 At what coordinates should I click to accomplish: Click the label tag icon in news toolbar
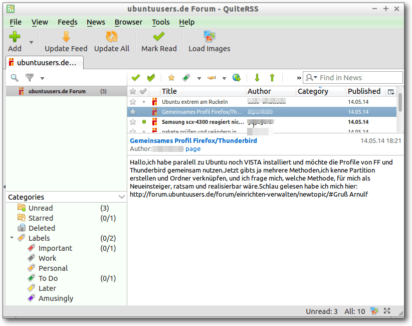coord(186,78)
